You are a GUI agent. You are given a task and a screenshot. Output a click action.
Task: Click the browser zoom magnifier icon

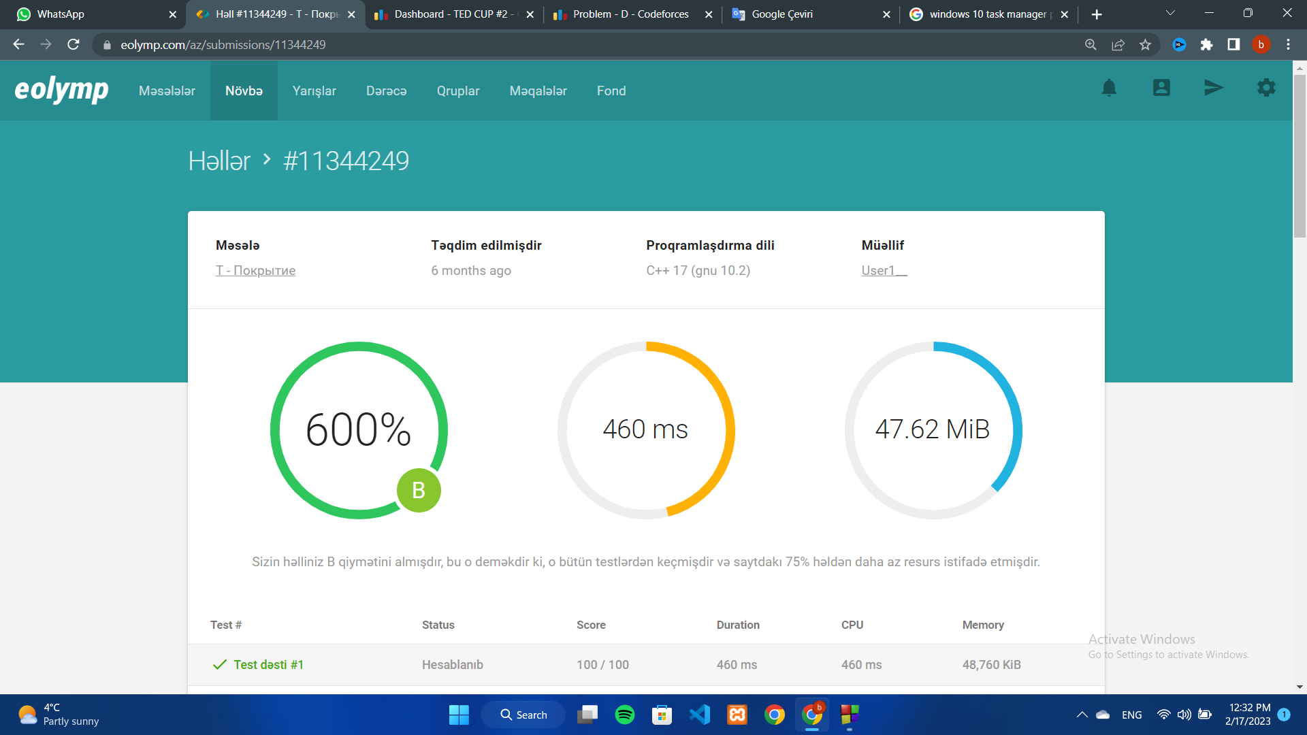point(1091,45)
